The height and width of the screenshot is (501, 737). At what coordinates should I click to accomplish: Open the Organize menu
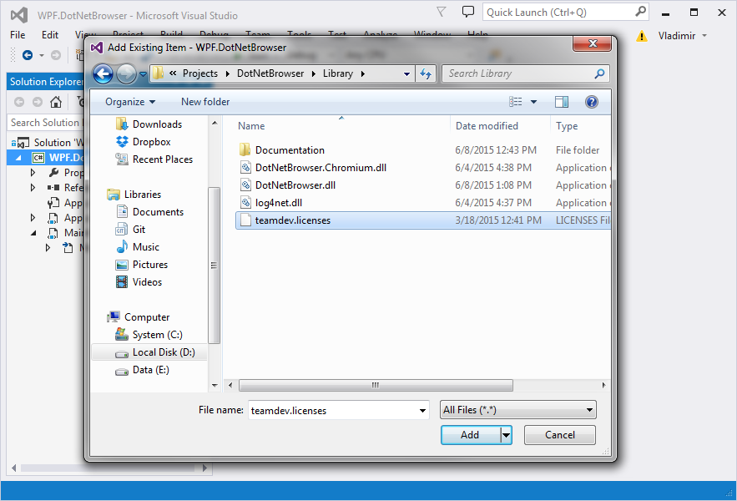click(130, 102)
